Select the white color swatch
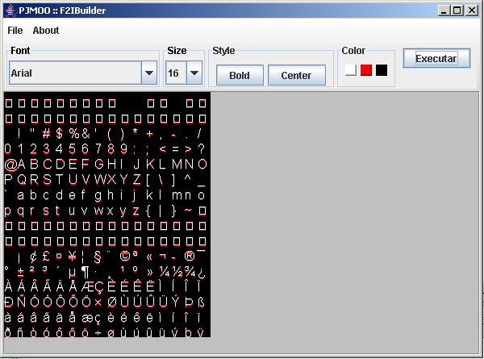Viewport: 484px width, 359px height. 350,70
